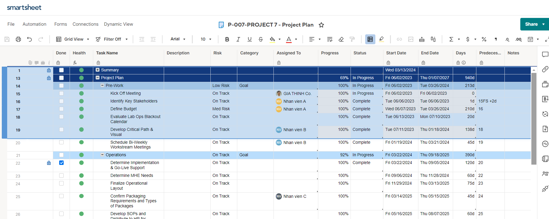Check Done box for Finalize Operational Layout

click(61, 183)
